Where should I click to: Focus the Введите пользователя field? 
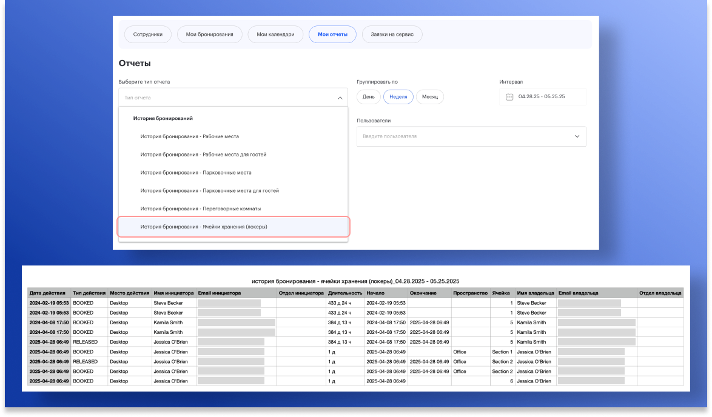coord(471,136)
